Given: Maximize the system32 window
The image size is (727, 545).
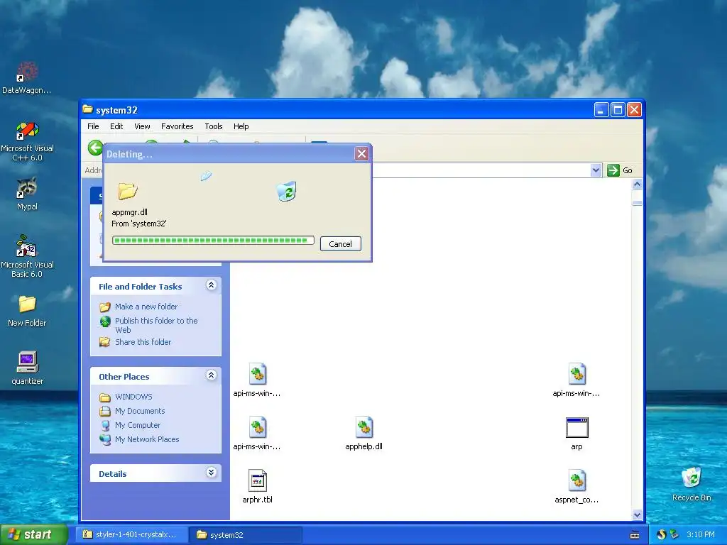Looking at the screenshot, I should click(x=618, y=110).
